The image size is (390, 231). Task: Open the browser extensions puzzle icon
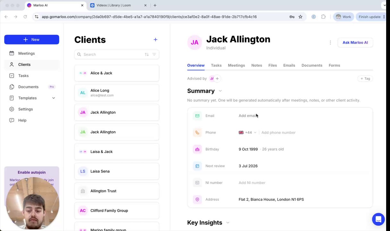tap(323, 17)
